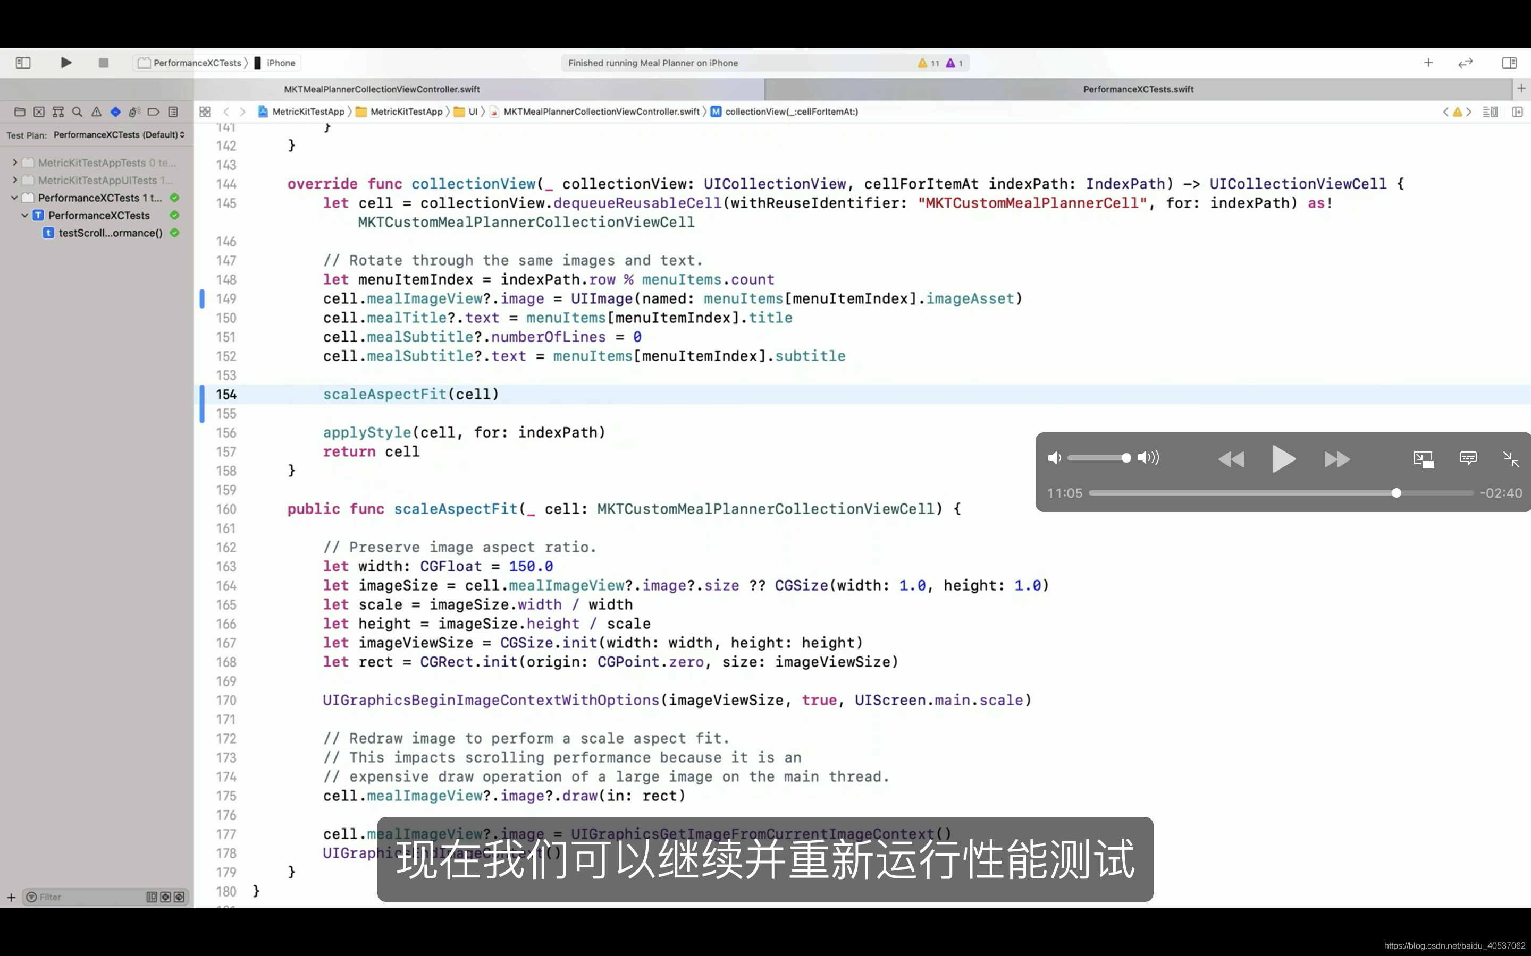Open Test Plan PerformanceXCTests dropdown
The width and height of the screenshot is (1531, 956).
tap(119, 135)
